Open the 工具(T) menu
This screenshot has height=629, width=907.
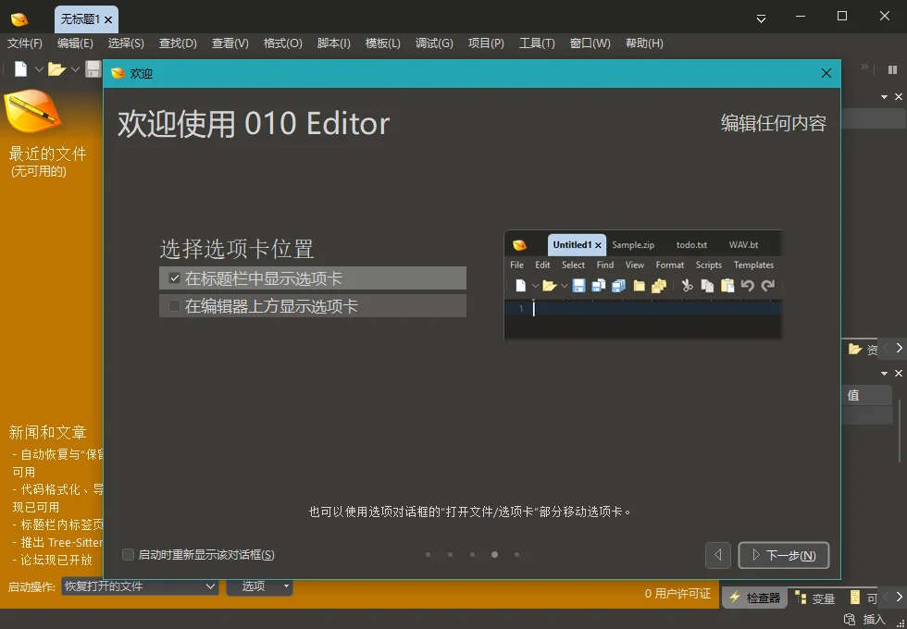tap(537, 43)
